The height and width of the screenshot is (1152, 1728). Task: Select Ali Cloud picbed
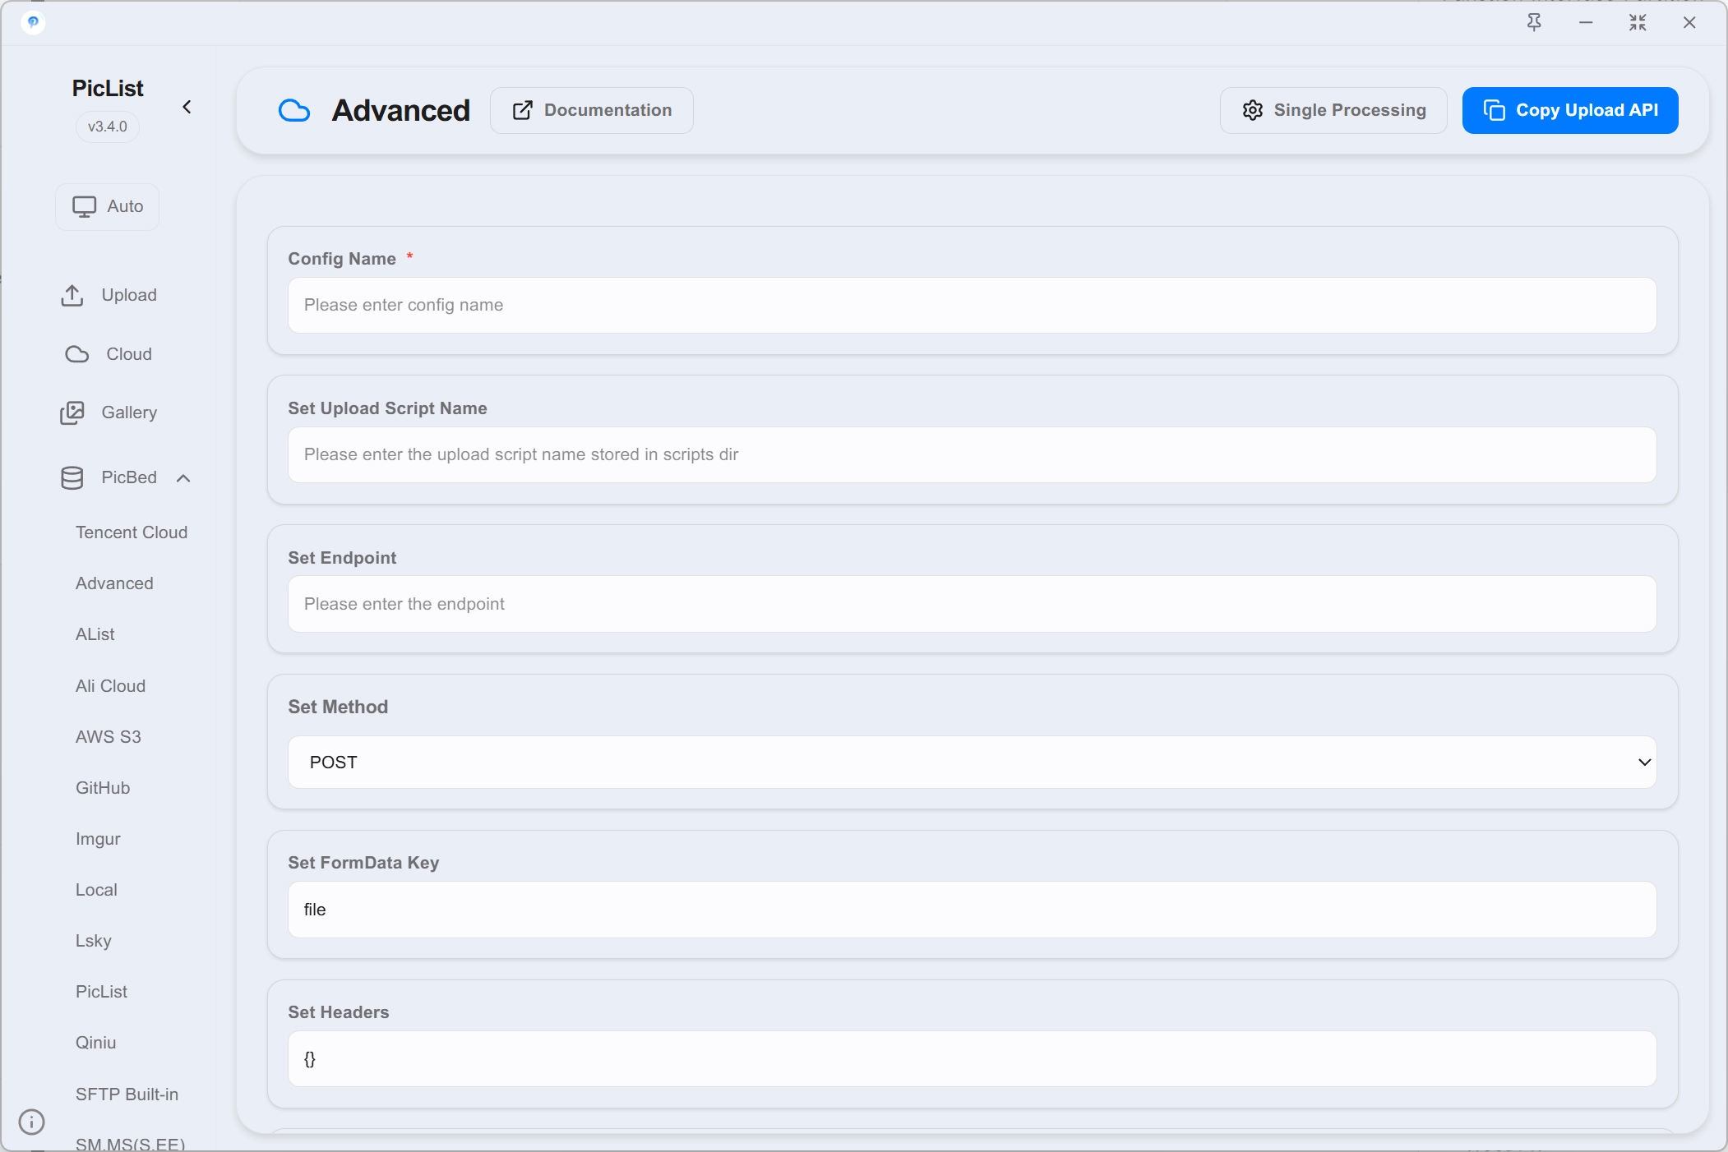tap(110, 686)
